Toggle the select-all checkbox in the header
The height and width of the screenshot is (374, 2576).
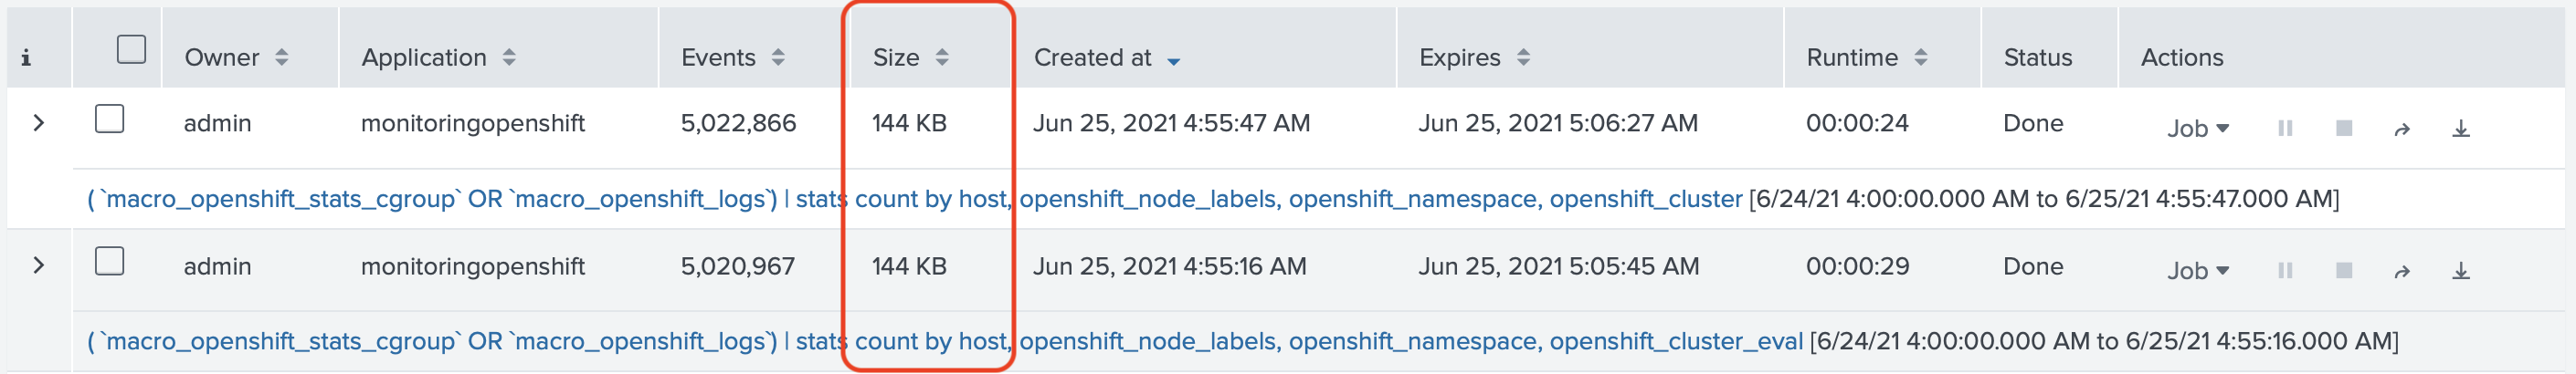[131, 49]
